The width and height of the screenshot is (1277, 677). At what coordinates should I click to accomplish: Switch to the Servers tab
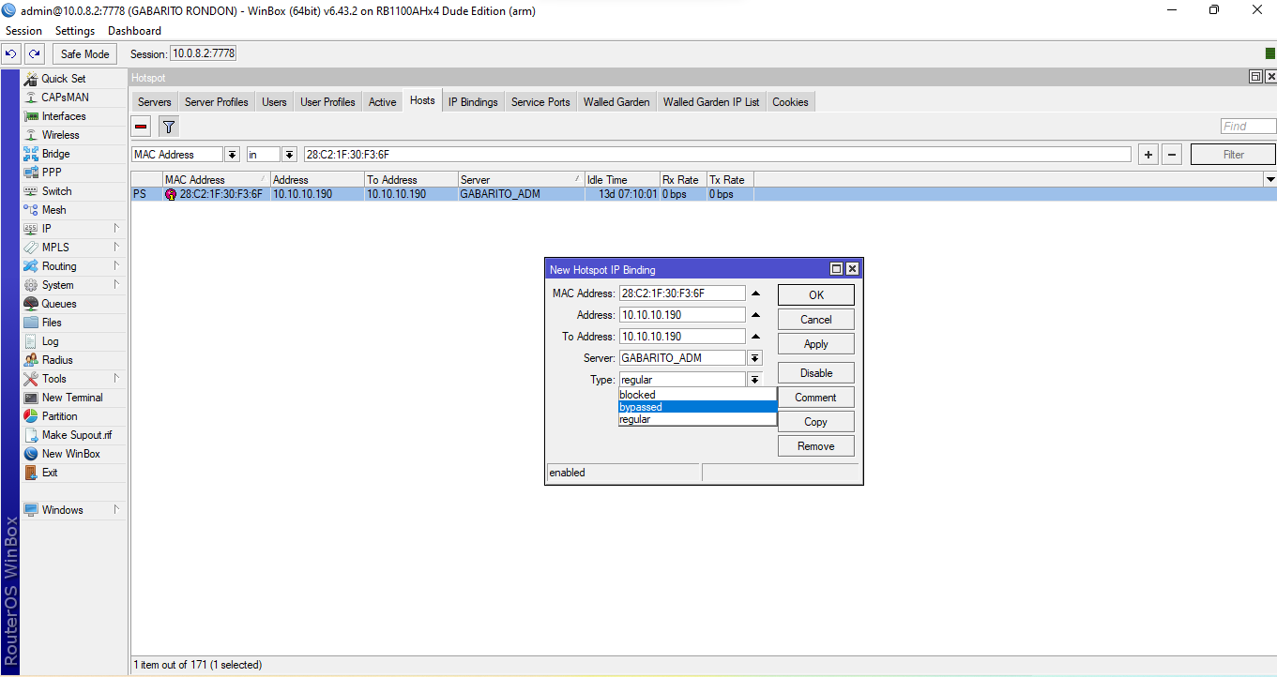155,102
